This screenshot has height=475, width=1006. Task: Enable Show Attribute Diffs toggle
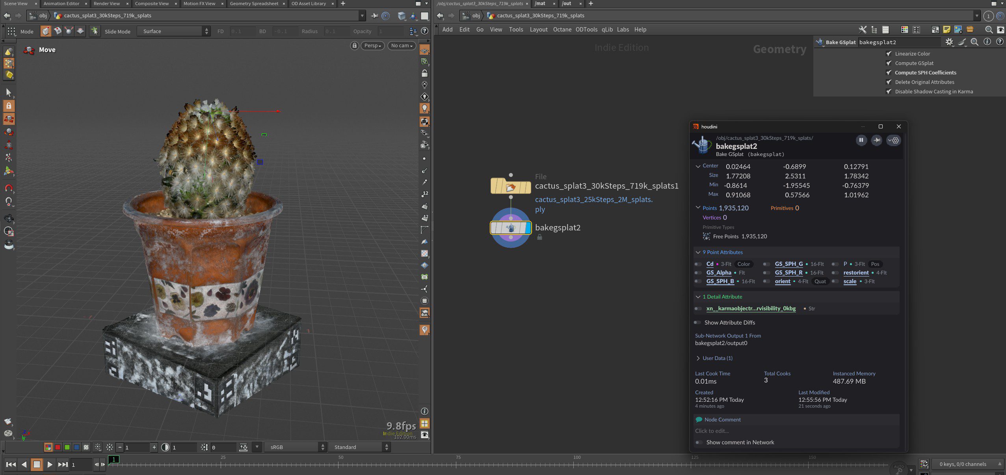(698, 323)
